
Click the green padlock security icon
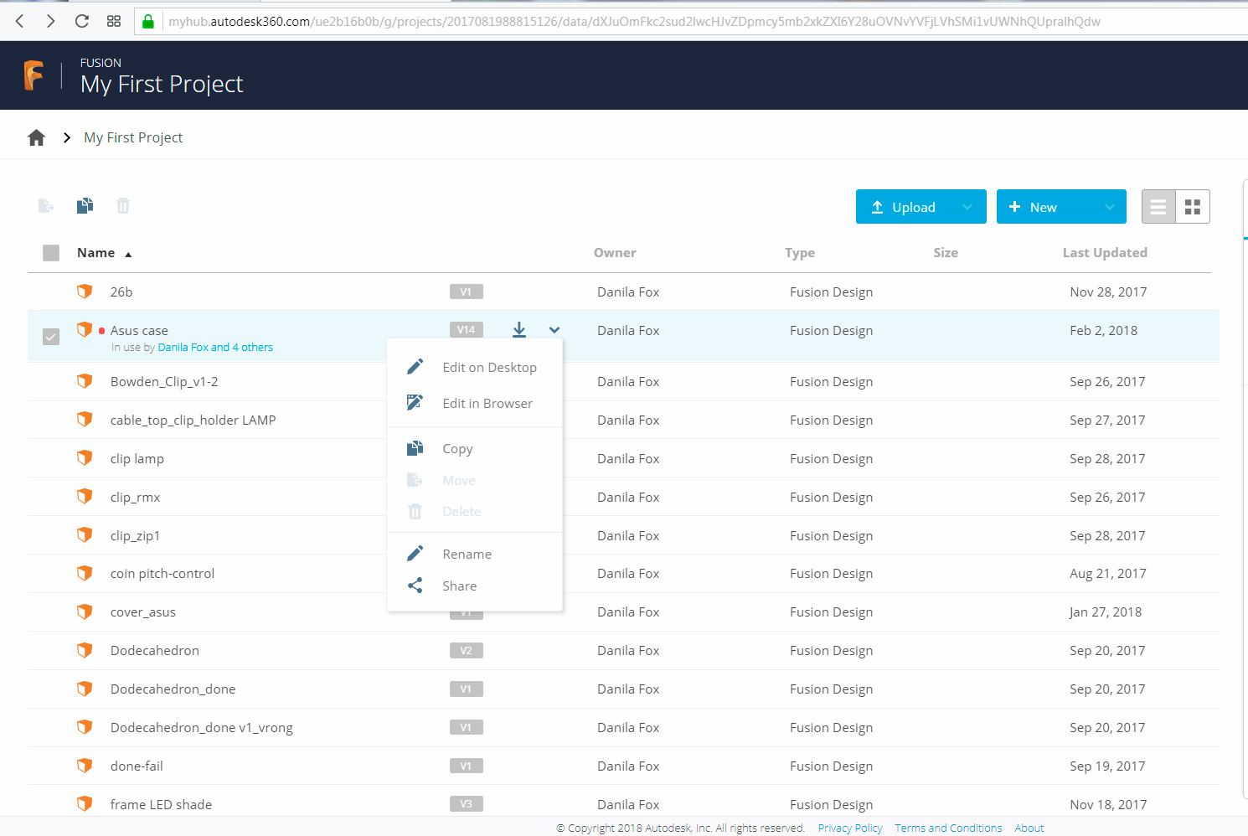tap(148, 21)
